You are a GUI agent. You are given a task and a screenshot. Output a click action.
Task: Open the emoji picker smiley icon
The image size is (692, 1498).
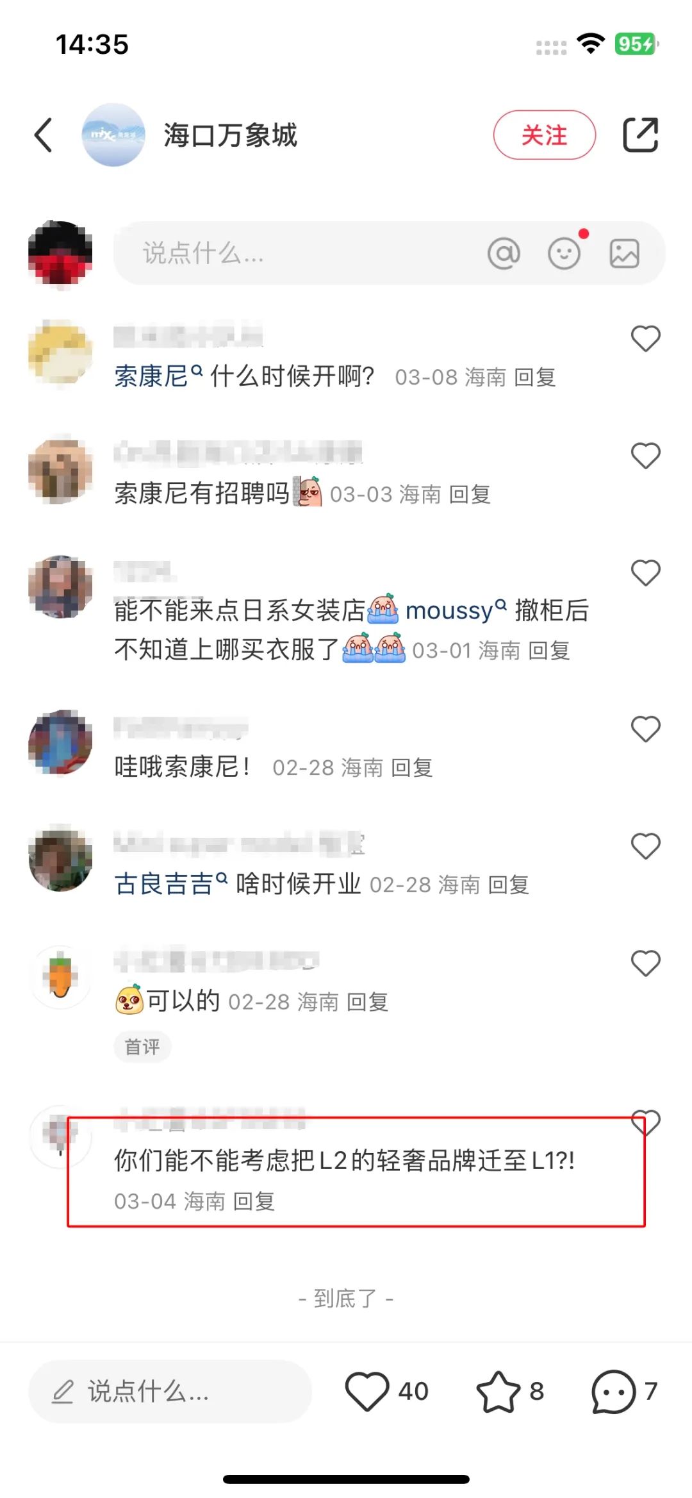pos(564,253)
